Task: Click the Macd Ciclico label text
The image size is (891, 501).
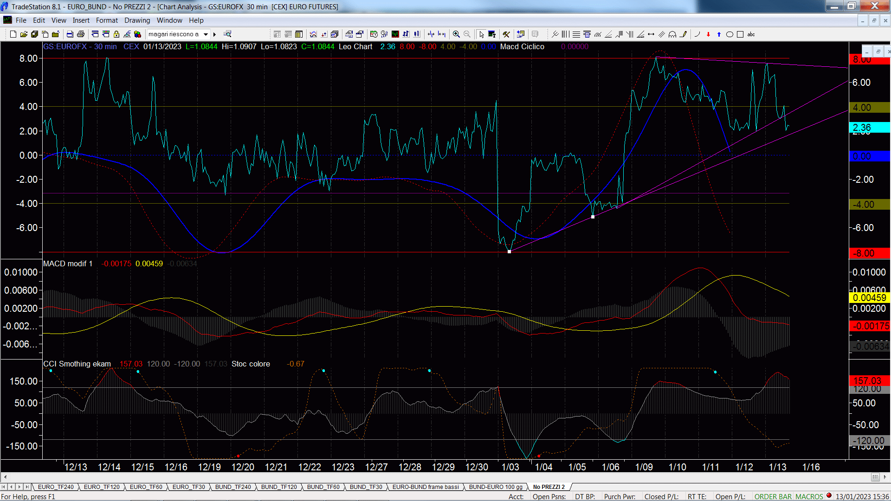Action: 522,47
